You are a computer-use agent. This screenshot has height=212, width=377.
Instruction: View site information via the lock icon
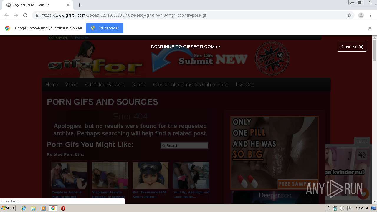click(x=37, y=15)
